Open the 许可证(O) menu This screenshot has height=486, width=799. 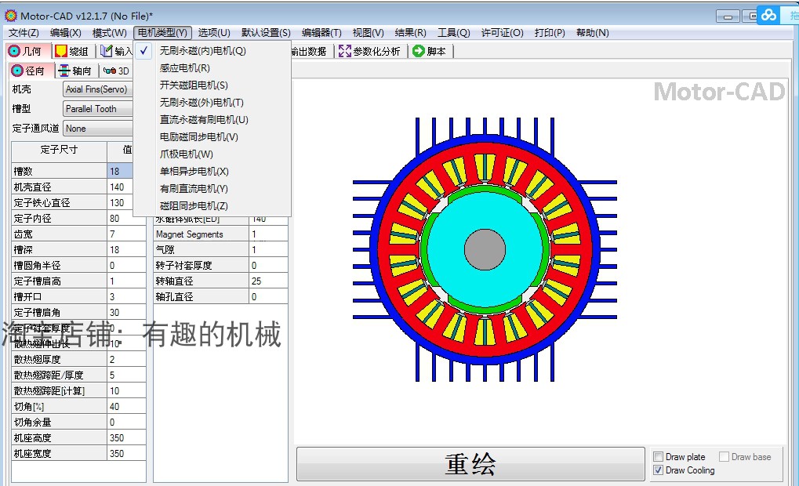[x=502, y=33]
